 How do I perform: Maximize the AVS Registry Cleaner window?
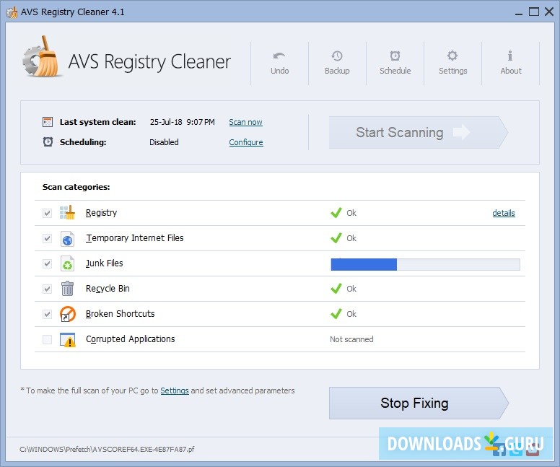click(x=534, y=12)
